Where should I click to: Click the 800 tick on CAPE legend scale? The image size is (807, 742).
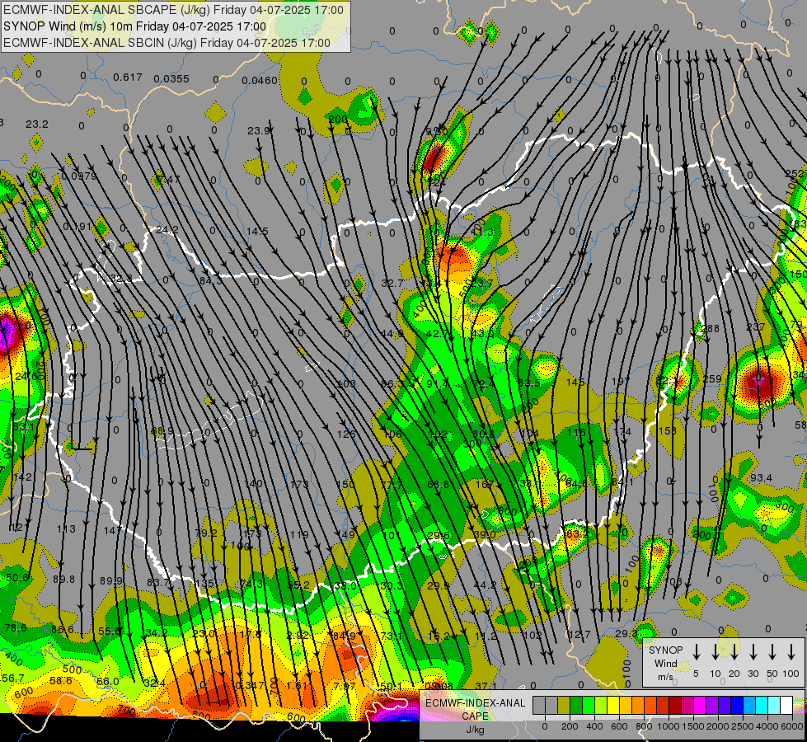[x=644, y=726]
